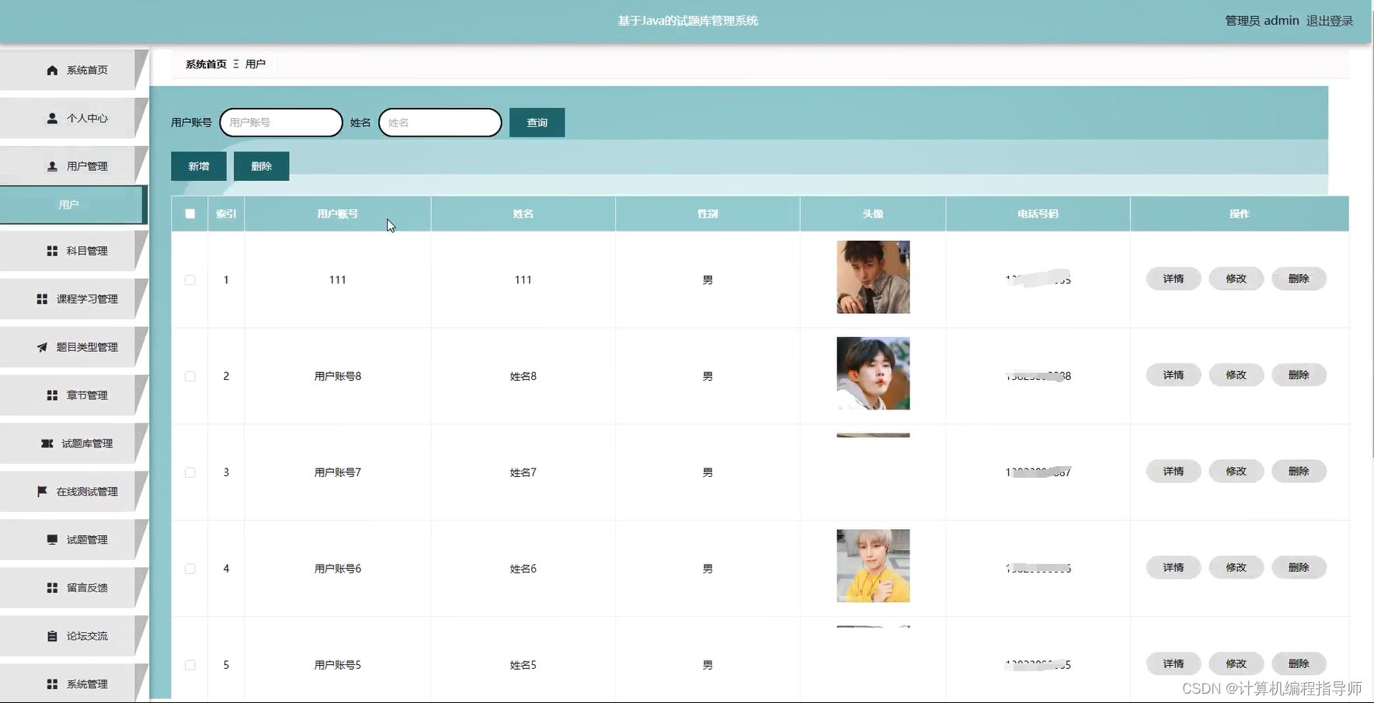The width and height of the screenshot is (1374, 703).
Task: Click the avatar thumbnail of 姓名8
Action: (x=873, y=374)
